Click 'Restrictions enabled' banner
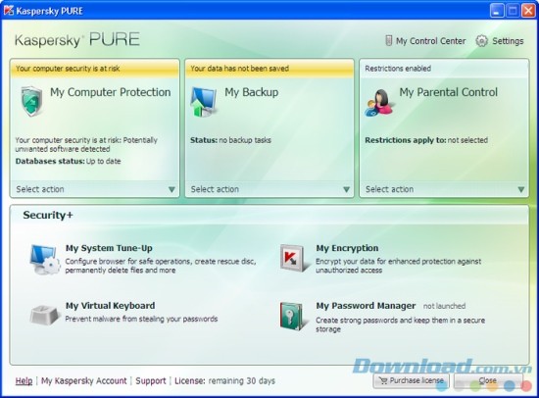This screenshot has width=539, height=398. click(x=444, y=69)
